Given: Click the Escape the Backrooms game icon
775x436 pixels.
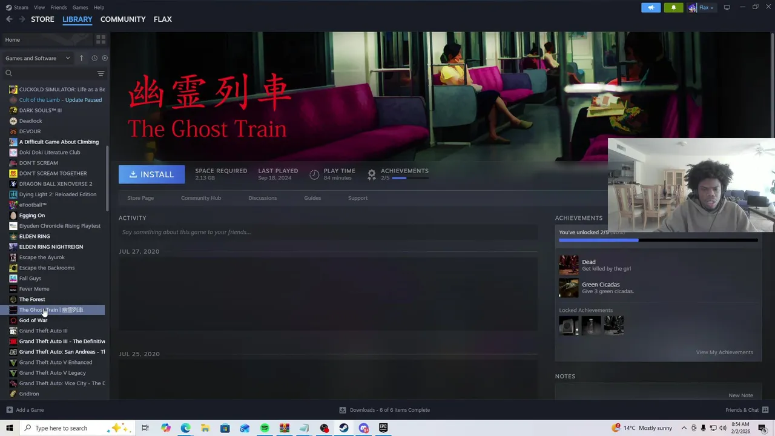Looking at the screenshot, I should click(13, 268).
